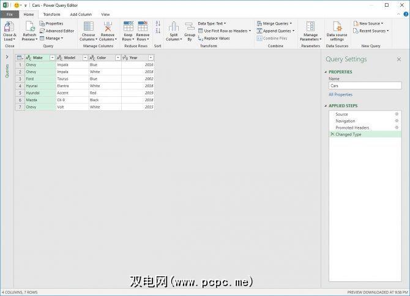
Task: Open the Choose Columns tool
Action: coord(88,26)
